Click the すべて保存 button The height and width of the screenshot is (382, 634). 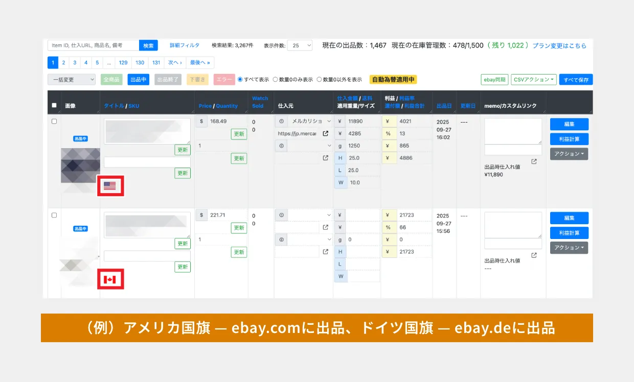(576, 80)
